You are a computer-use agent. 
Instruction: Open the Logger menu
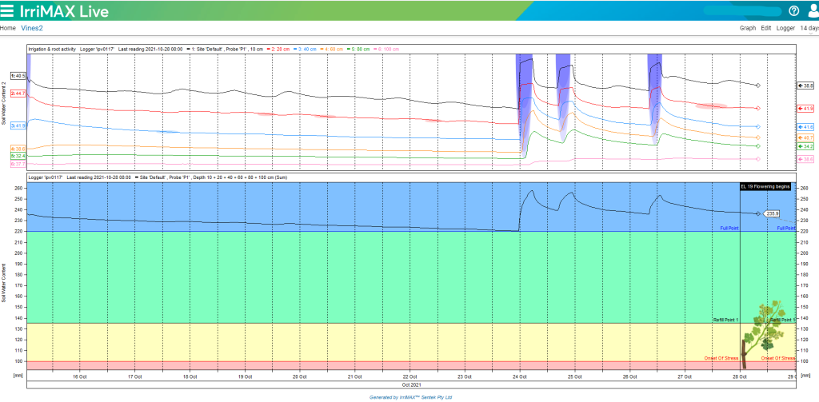(785, 28)
